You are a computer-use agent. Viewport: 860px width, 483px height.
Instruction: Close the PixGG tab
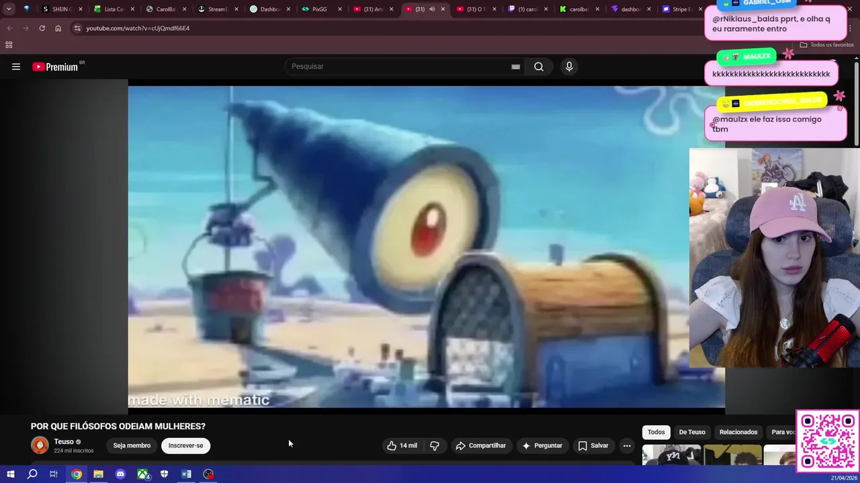point(339,9)
